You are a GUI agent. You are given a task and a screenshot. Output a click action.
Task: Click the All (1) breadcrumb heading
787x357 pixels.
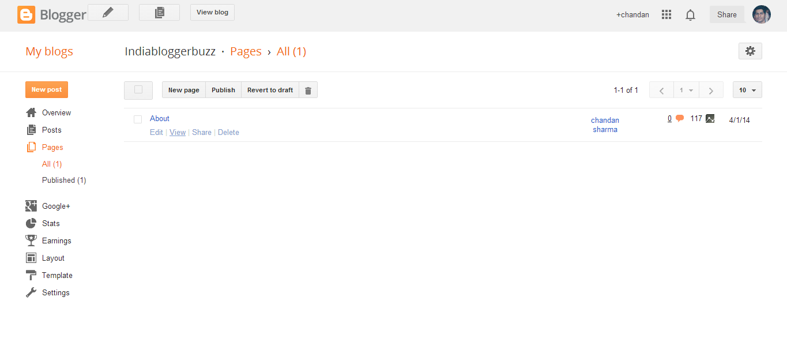291,51
